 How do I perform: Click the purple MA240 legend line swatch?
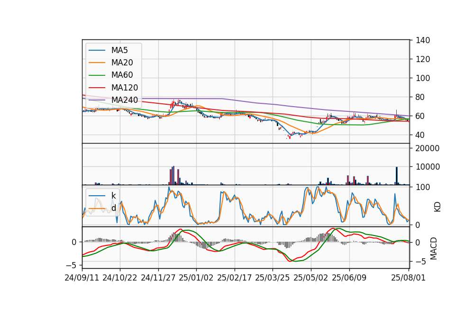click(97, 100)
